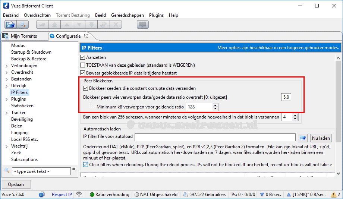This screenshot has width=343, height=199.
Task: Select Backup & Restore in the config tree
Action: 29,59
